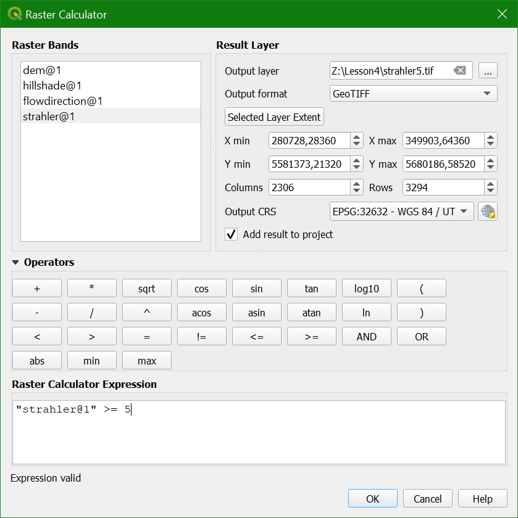Clear the output layer path field

(460, 70)
